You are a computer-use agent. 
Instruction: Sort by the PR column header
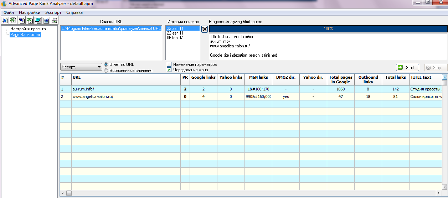pyautogui.click(x=185, y=79)
